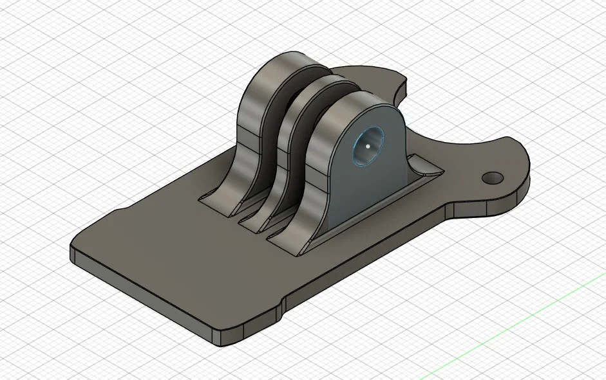Click the green axis line on the grid
The height and width of the screenshot is (380, 606).
(514, 328)
